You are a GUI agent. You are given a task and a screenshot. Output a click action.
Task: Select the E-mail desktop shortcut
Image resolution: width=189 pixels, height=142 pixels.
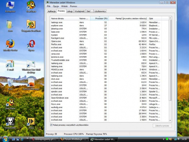(10, 65)
